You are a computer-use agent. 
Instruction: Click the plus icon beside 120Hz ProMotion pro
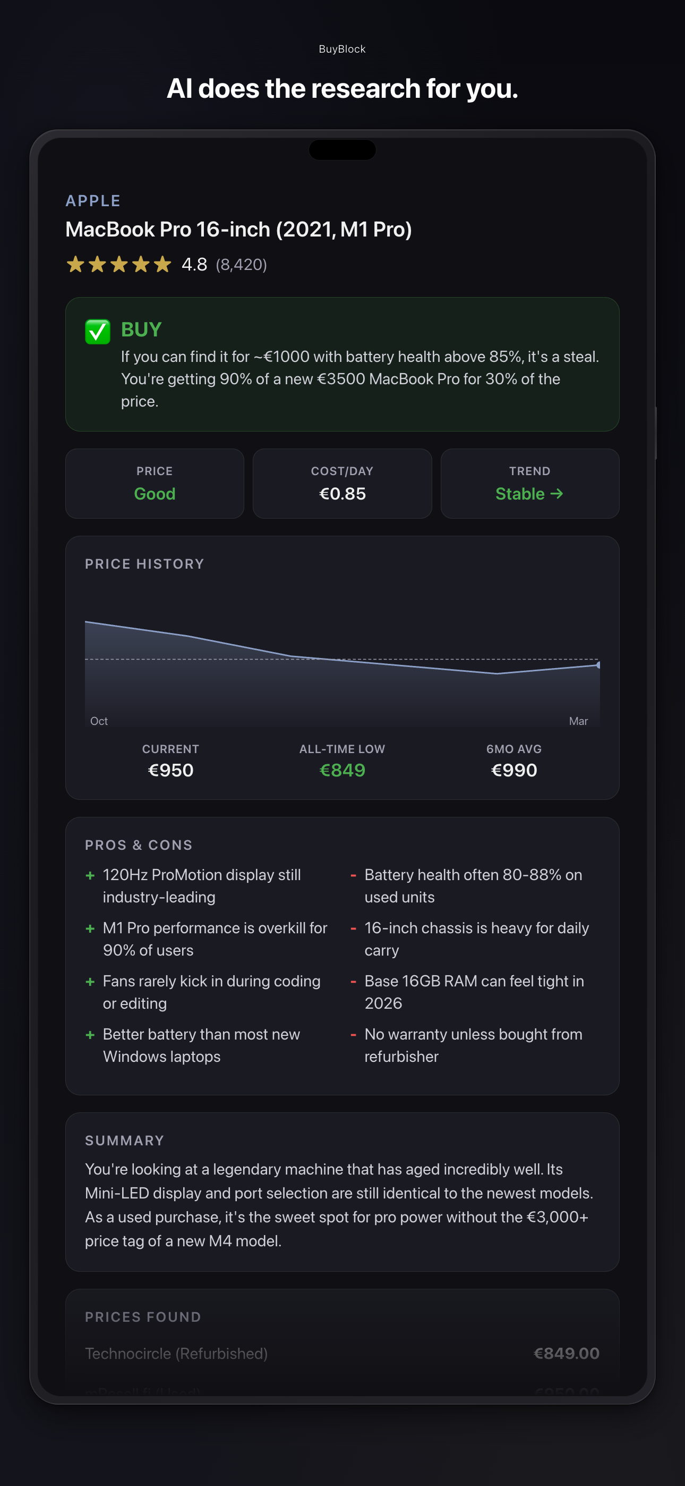(x=90, y=875)
